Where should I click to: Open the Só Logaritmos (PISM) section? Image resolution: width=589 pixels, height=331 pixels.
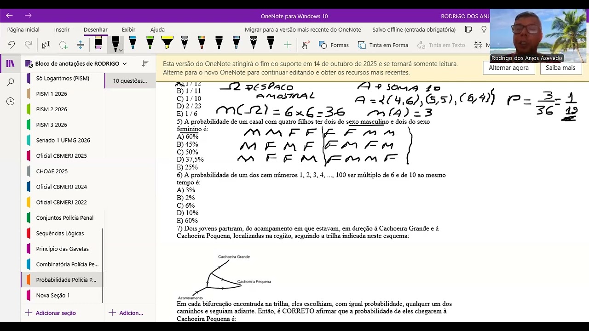(x=62, y=78)
